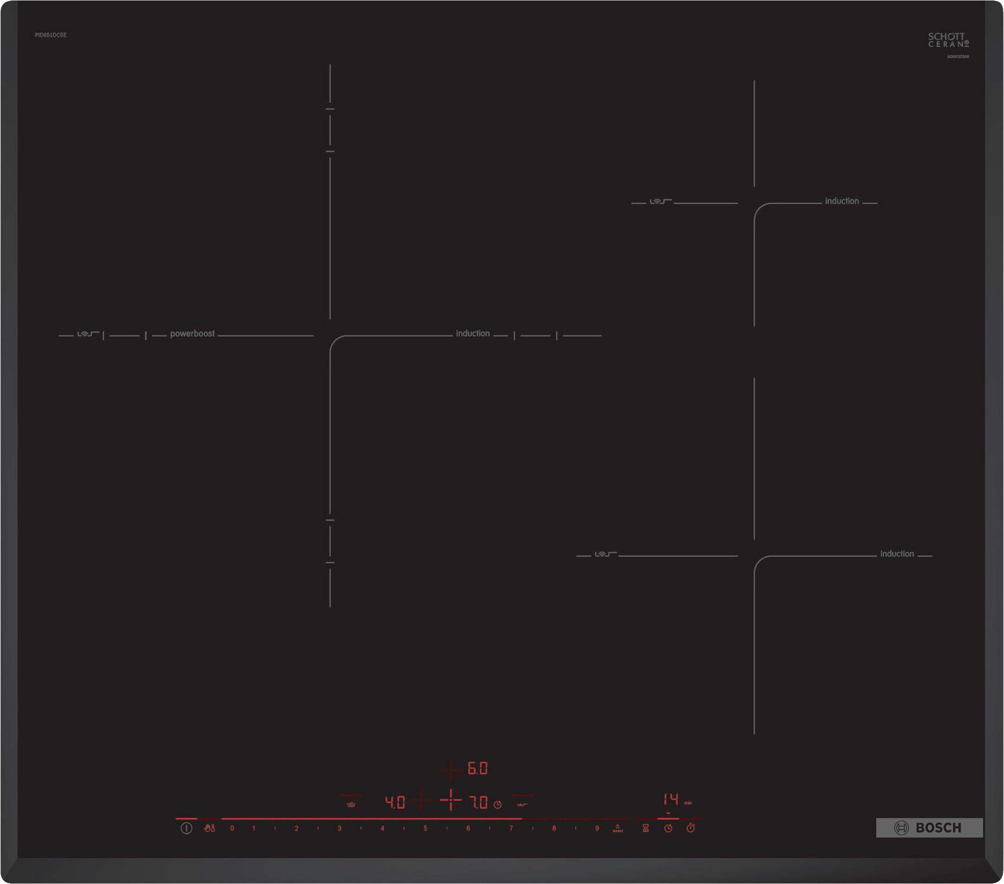Click the SCHOTT CERAN logo
Viewport: 1004px width, 884px height.
click(949, 40)
